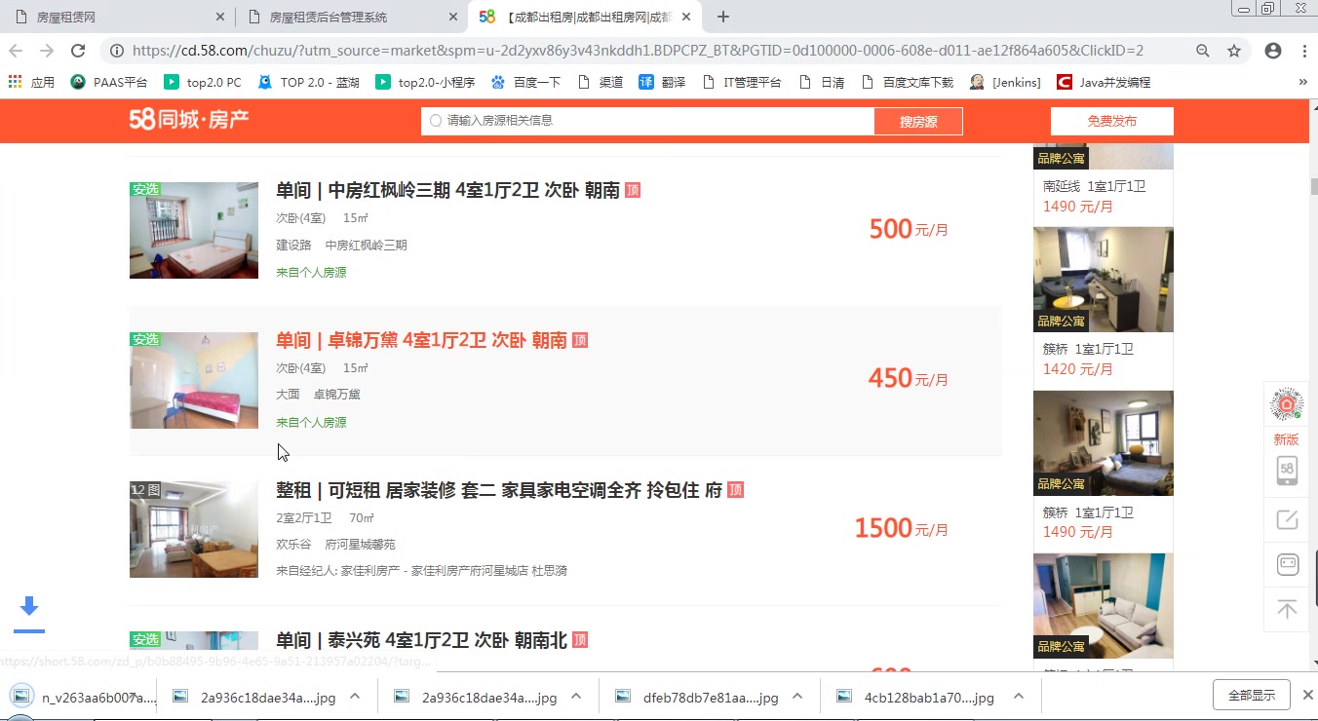Focus the 请输入房源相关信息 search field
The width and height of the screenshot is (1318, 721).
click(x=648, y=121)
